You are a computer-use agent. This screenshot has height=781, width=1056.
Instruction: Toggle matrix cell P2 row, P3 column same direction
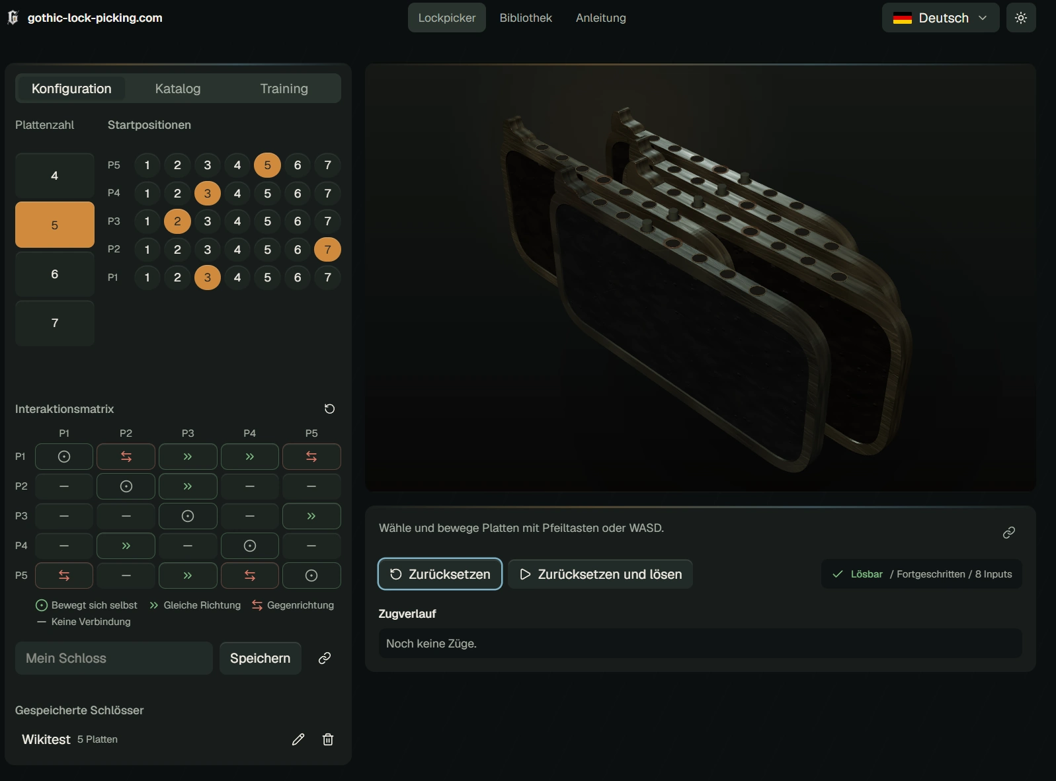[x=188, y=486]
